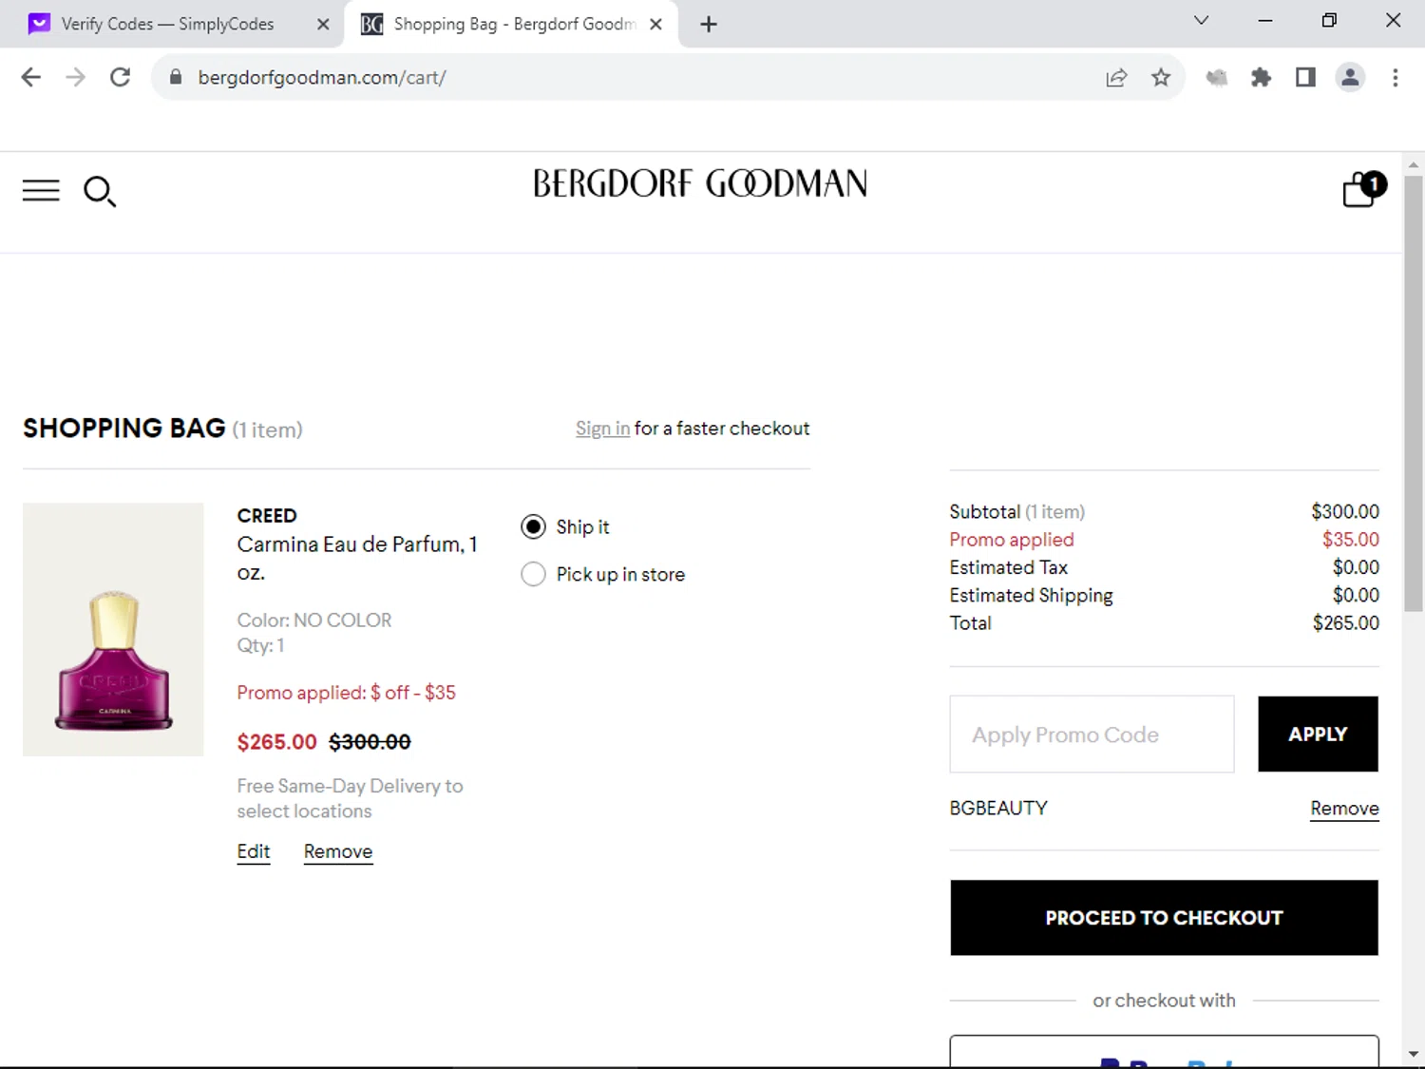
Task: Click Carmina Eau de Parfum title
Action: point(357,558)
